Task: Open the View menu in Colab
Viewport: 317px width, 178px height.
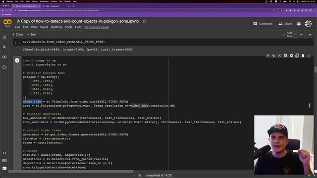Action: pyautogui.click(x=34, y=27)
